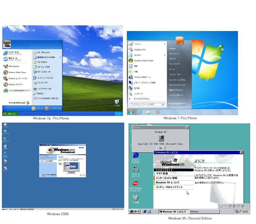Click the Windows 7 program search field
256x224 pixels.
tap(147, 104)
